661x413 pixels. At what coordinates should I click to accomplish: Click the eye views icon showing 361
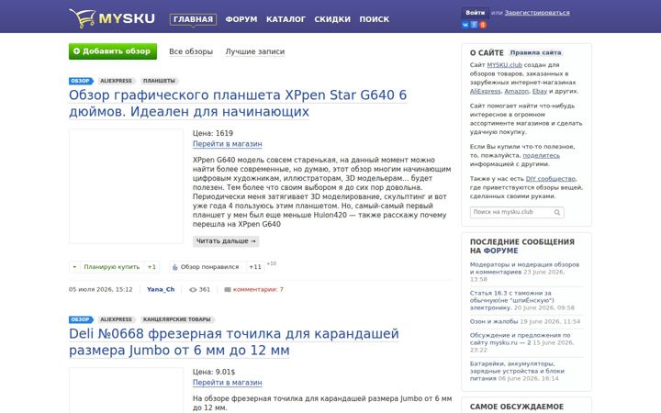click(x=193, y=289)
